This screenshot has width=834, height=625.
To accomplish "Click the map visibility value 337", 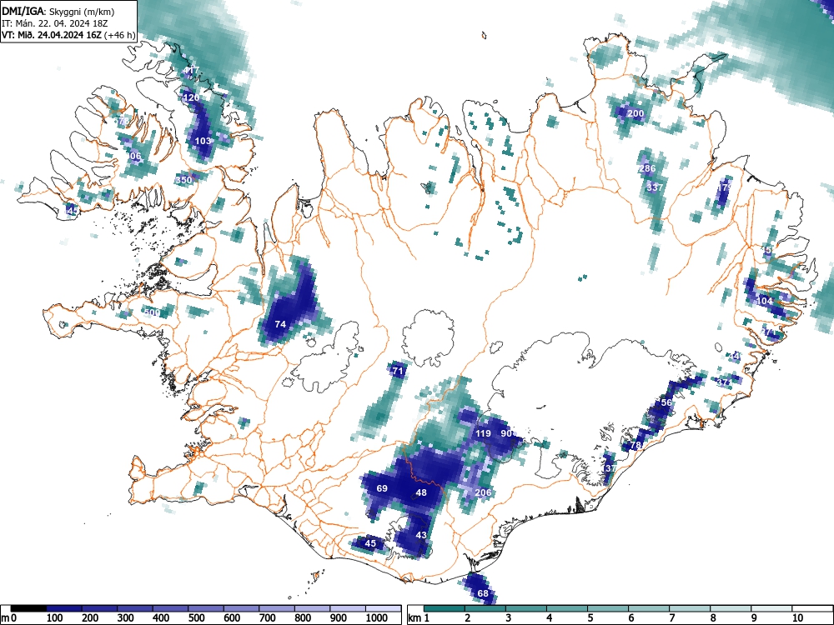I will click(x=655, y=187).
